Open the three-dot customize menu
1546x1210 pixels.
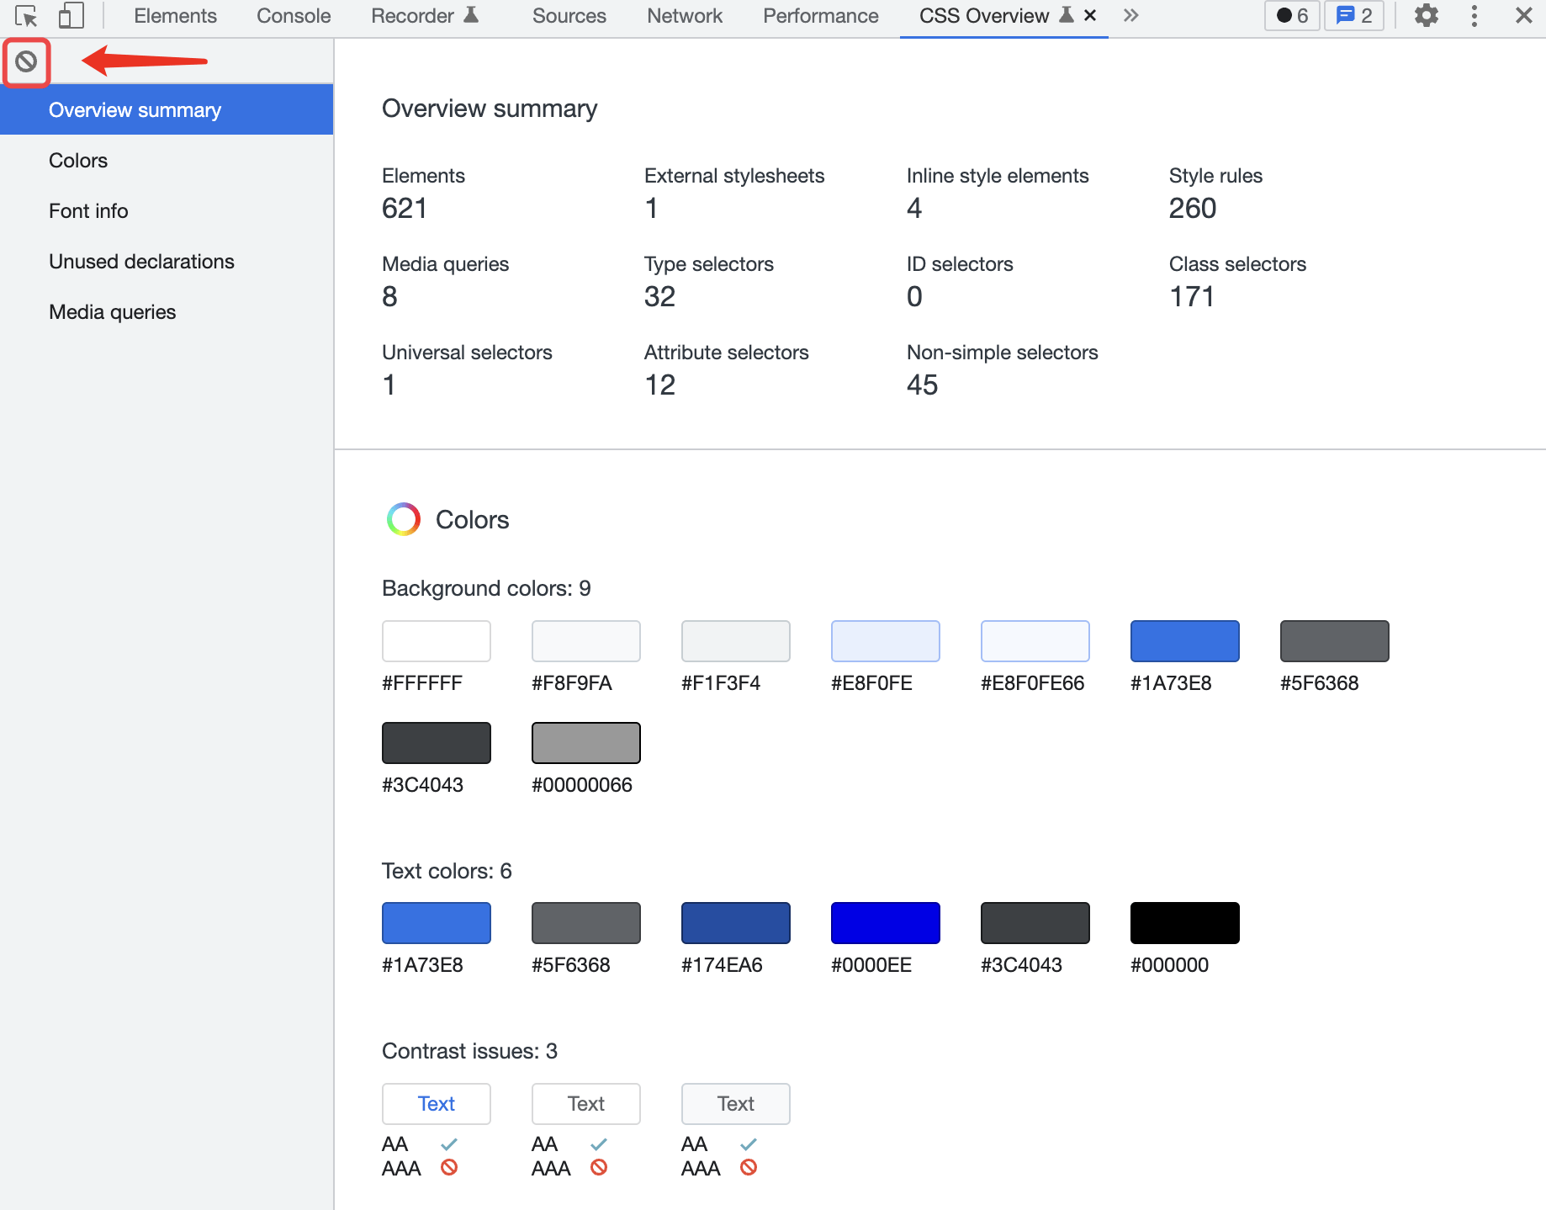(1474, 16)
